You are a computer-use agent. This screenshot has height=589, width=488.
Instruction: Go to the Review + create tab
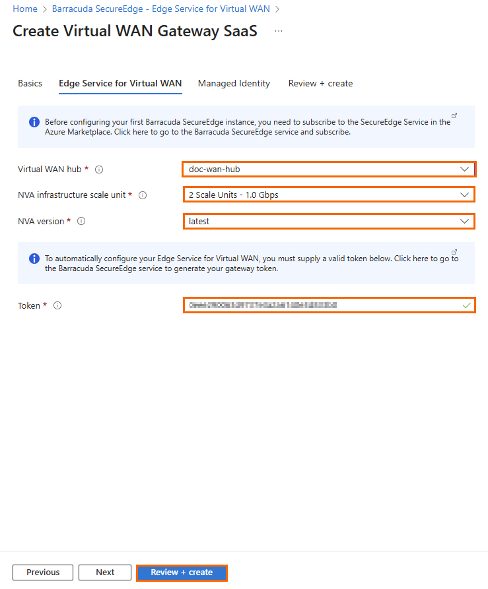tap(320, 84)
